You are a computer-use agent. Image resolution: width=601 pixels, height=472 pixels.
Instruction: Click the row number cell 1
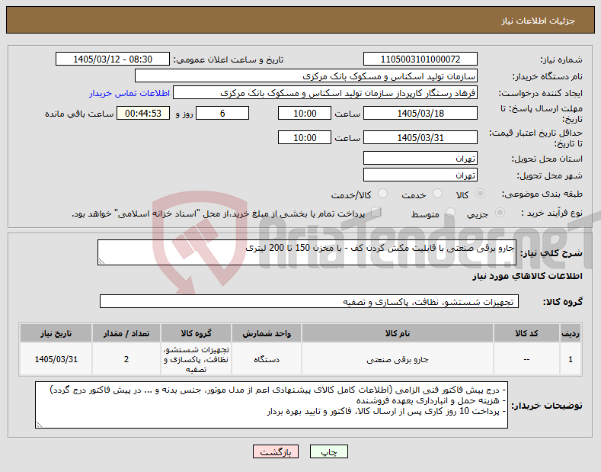(x=571, y=359)
